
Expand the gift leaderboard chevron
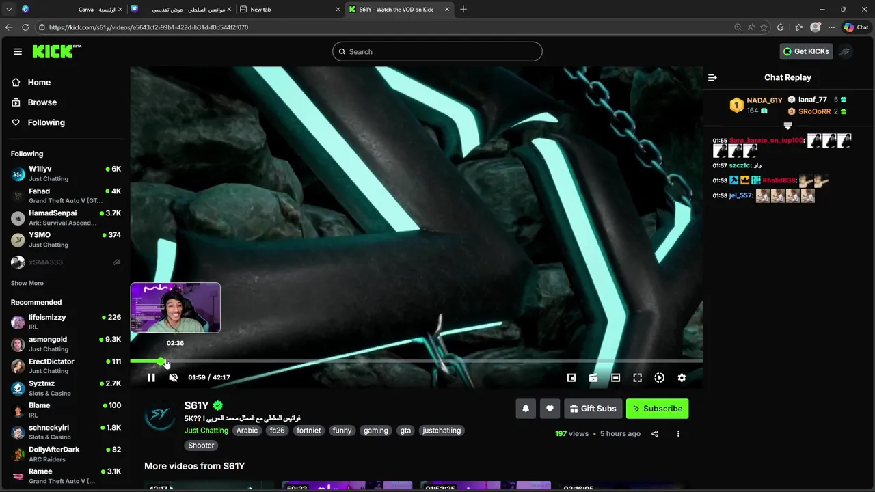pyautogui.click(x=787, y=126)
